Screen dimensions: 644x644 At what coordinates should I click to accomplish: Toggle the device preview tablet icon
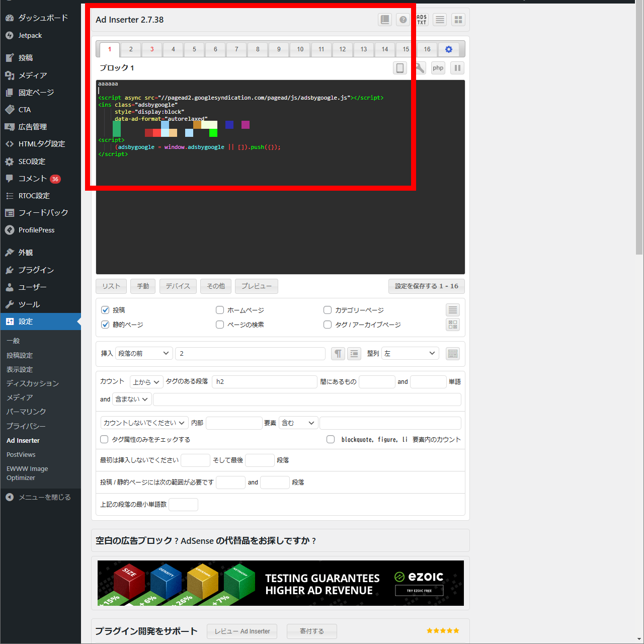point(400,68)
